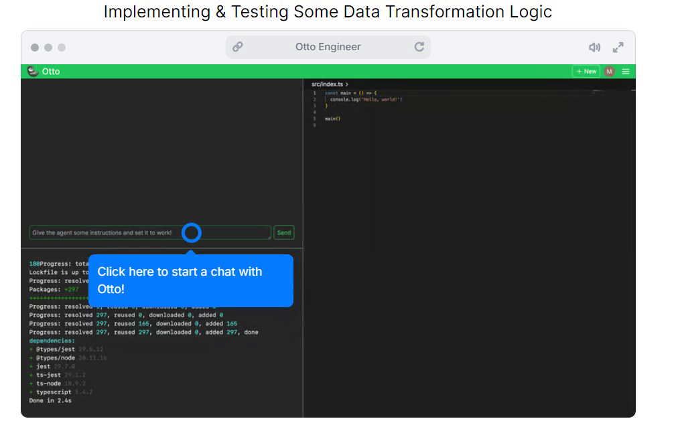Click the M user avatar
The width and height of the screenshot is (678, 427).
(x=609, y=72)
